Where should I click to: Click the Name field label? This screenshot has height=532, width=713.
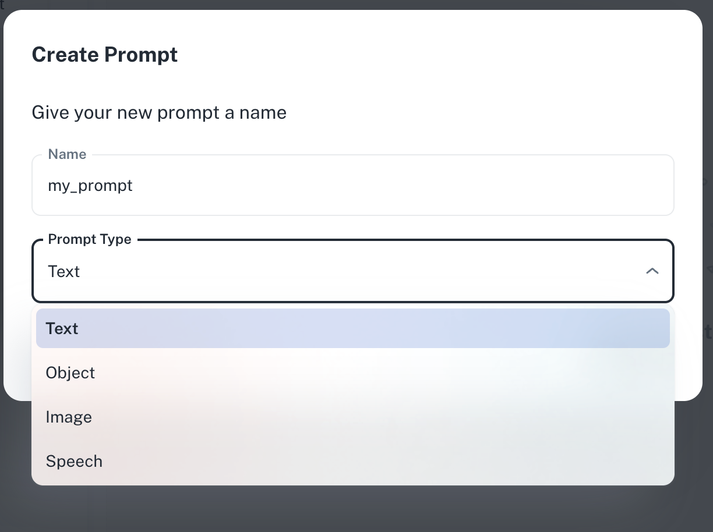coord(67,154)
